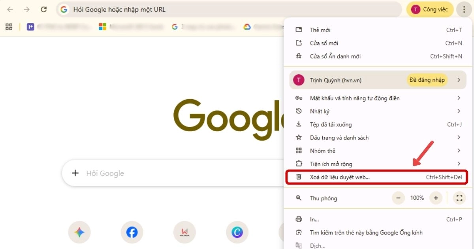Enter full screen using the fullscreen icon

(x=459, y=198)
